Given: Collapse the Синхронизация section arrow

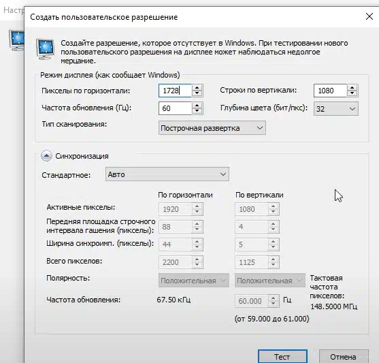Looking at the screenshot, I should (46, 156).
